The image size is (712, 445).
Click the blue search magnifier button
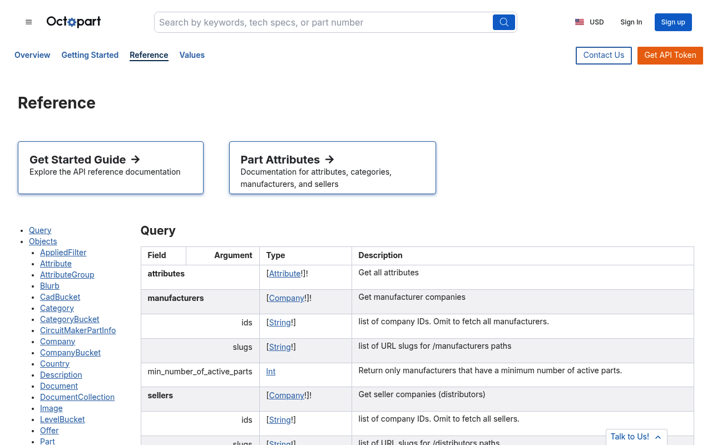click(504, 22)
